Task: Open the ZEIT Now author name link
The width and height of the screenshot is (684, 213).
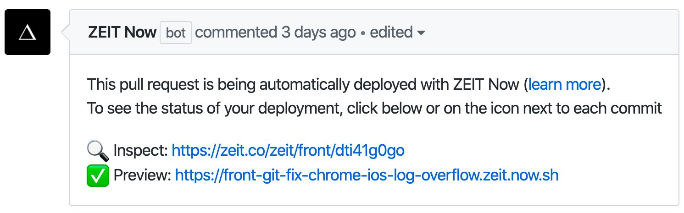Action: (x=122, y=33)
